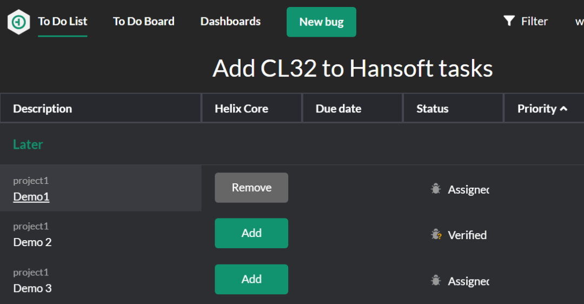Viewport: 584px width, 304px height.
Task: Click the Status column header
Action: [433, 109]
